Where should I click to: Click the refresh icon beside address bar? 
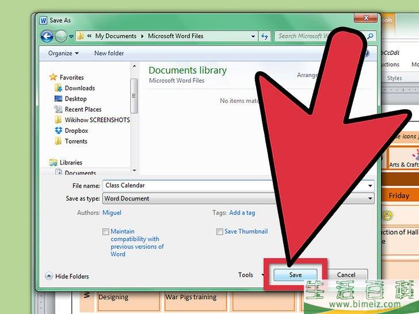click(265, 36)
